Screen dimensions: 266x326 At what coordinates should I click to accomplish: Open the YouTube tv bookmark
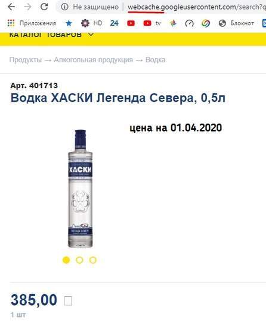point(152,23)
